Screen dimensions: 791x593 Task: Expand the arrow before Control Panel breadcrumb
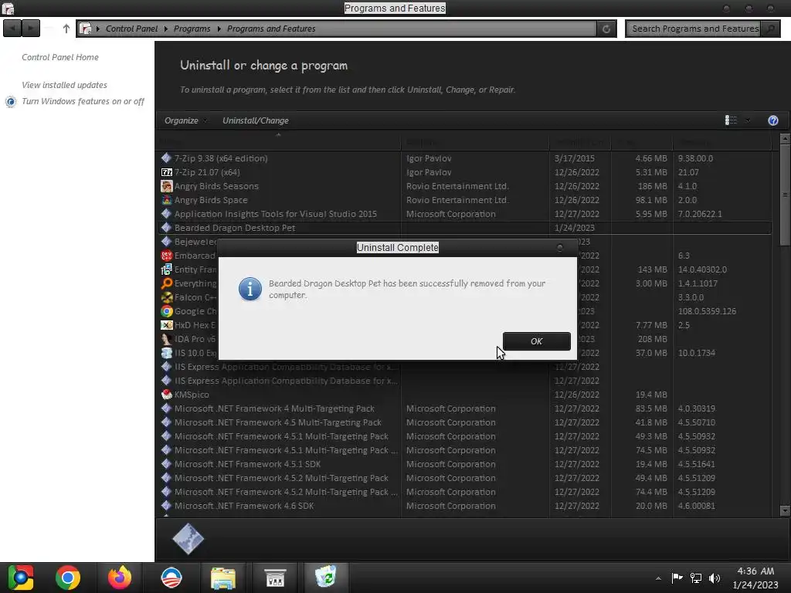click(x=98, y=29)
